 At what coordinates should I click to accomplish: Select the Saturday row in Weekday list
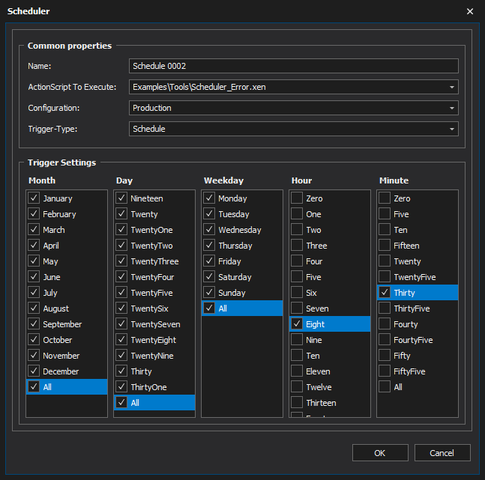coord(242,277)
